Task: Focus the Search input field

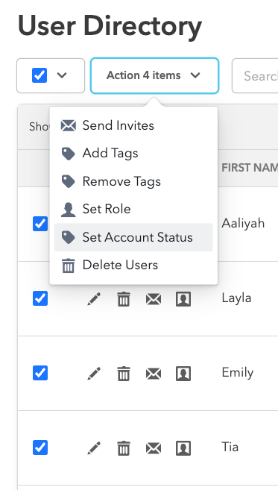Action: click(255, 75)
